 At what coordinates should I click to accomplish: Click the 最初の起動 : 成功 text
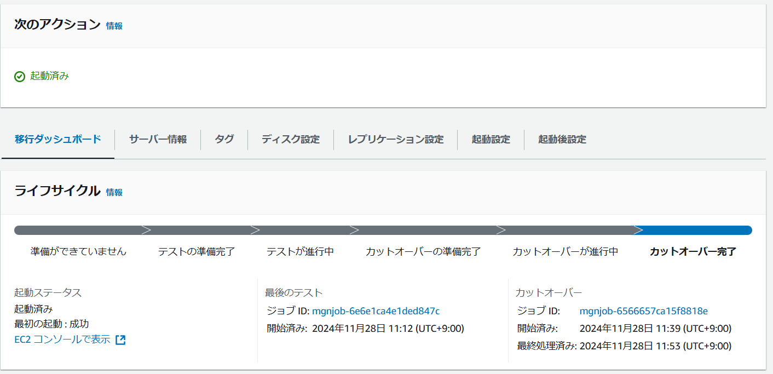[51, 324]
